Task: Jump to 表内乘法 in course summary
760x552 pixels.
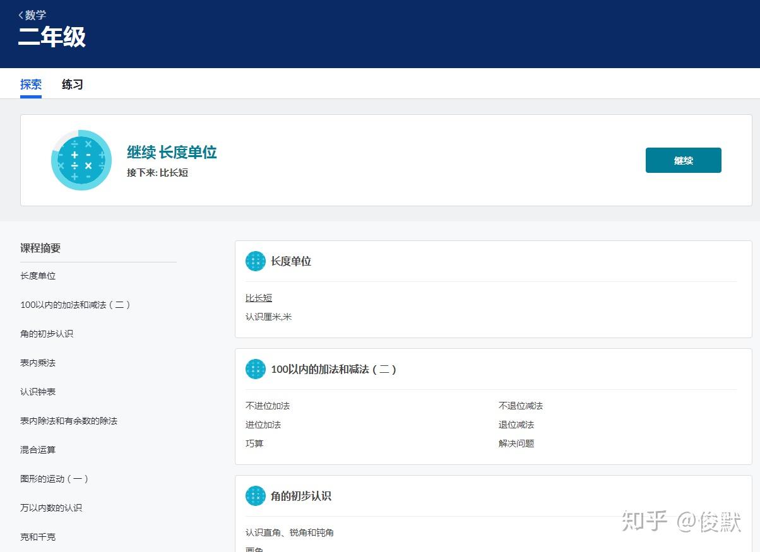Action: [38, 363]
